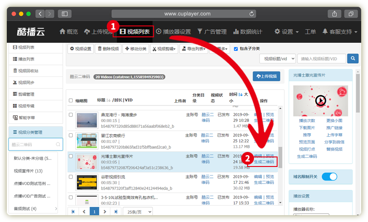The image size is (368, 222).
Task: Jump to the last page with the pagination icon
Action: coord(116,212)
